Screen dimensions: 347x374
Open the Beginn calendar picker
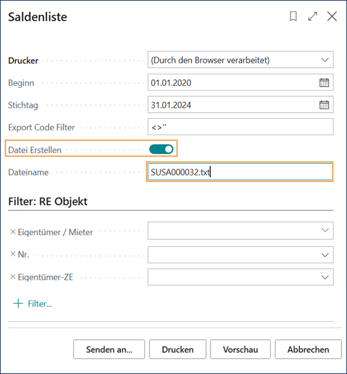click(x=324, y=83)
